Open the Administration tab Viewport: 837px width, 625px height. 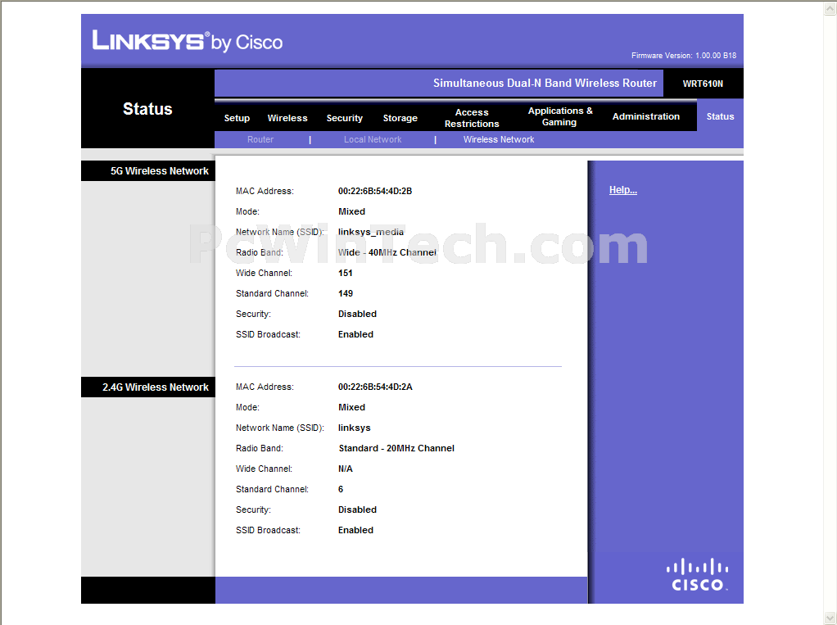coord(646,116)
